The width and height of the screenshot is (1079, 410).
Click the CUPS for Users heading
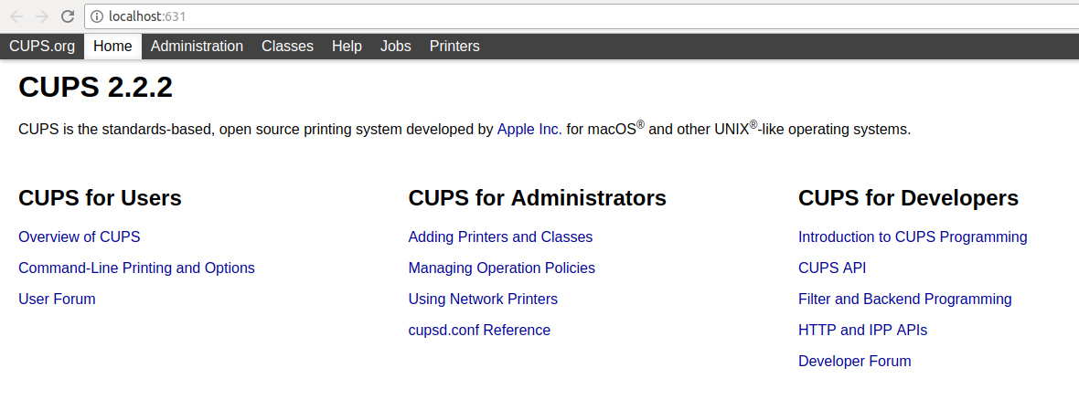click(100, 198)
